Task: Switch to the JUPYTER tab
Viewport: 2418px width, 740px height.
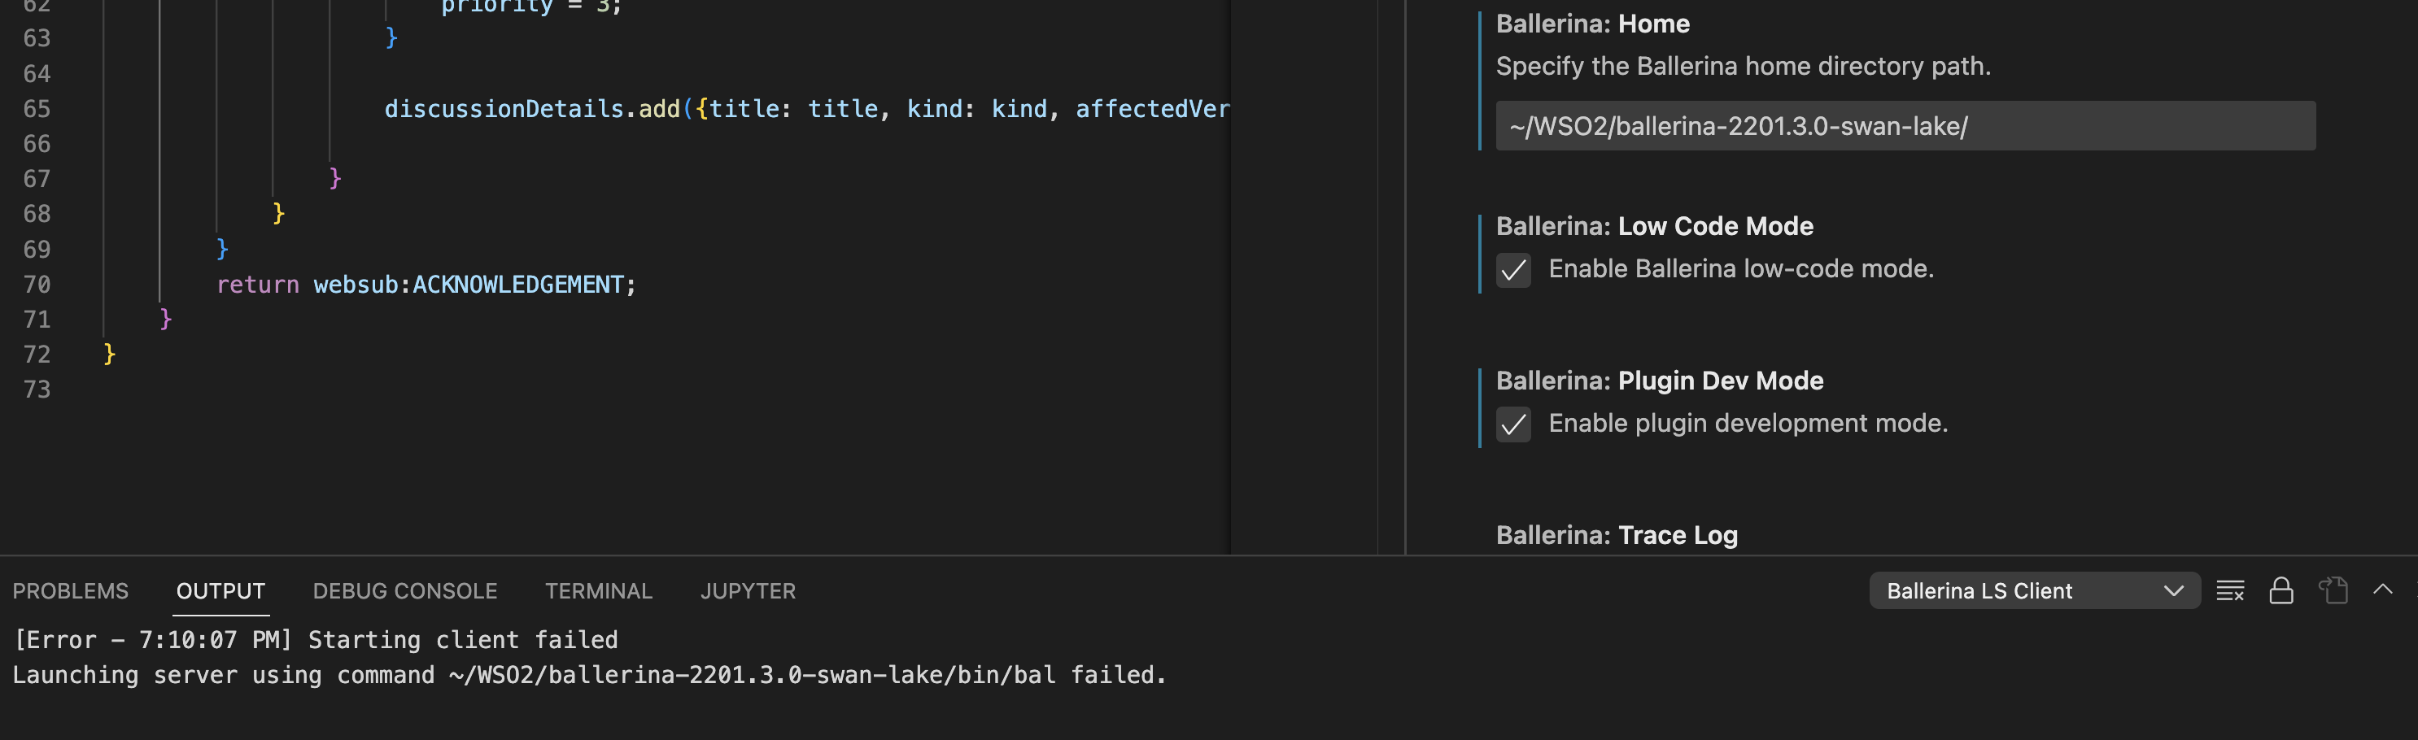Action: tap(749, 590)
